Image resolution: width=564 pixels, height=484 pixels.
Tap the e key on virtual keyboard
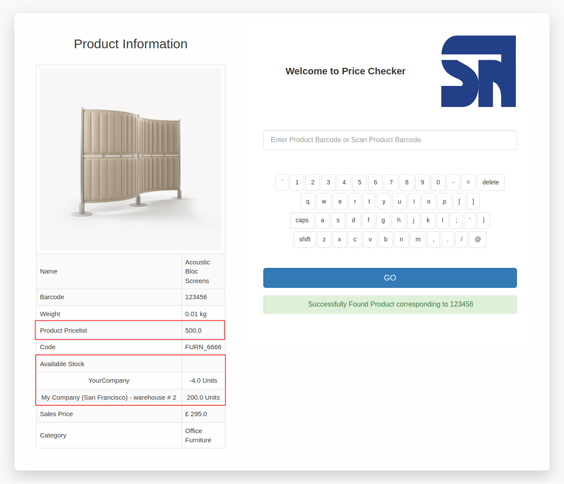tap(340, 202)
